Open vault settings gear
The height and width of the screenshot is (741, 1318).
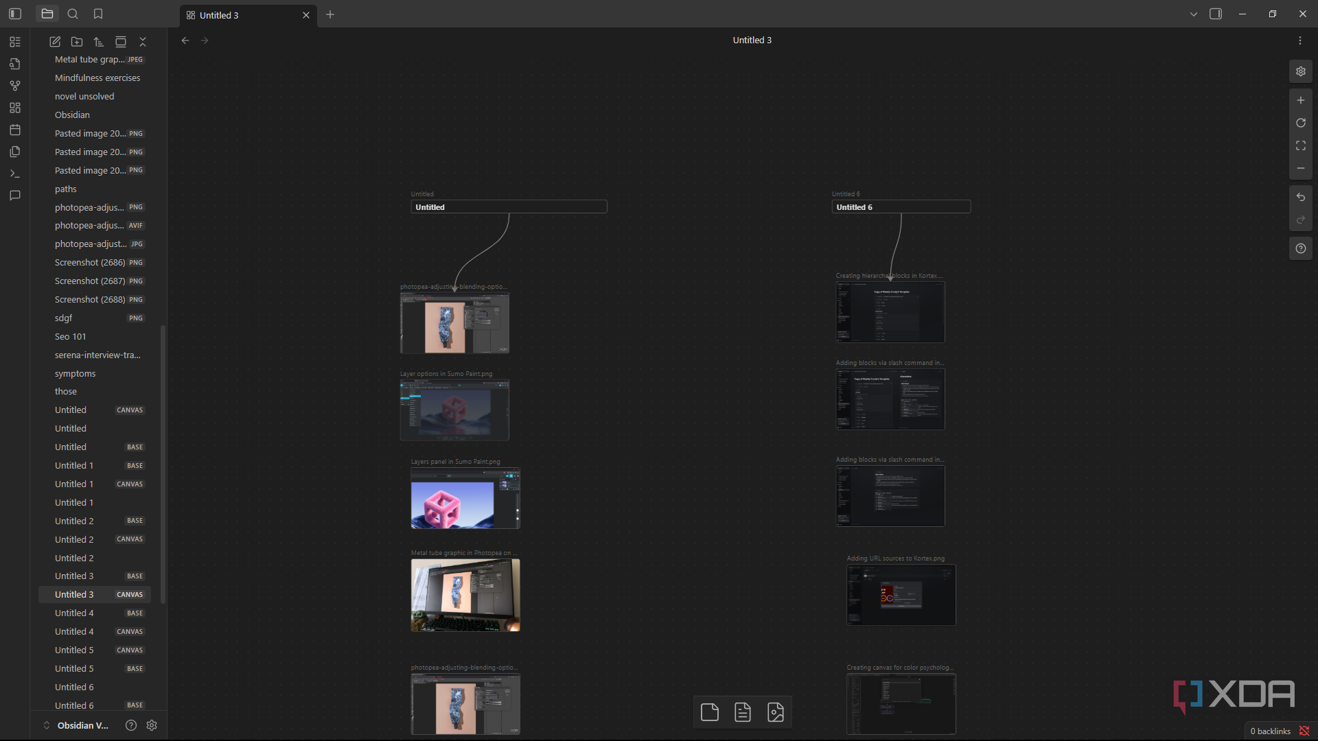pyautogui.click(x=152, y=725)
